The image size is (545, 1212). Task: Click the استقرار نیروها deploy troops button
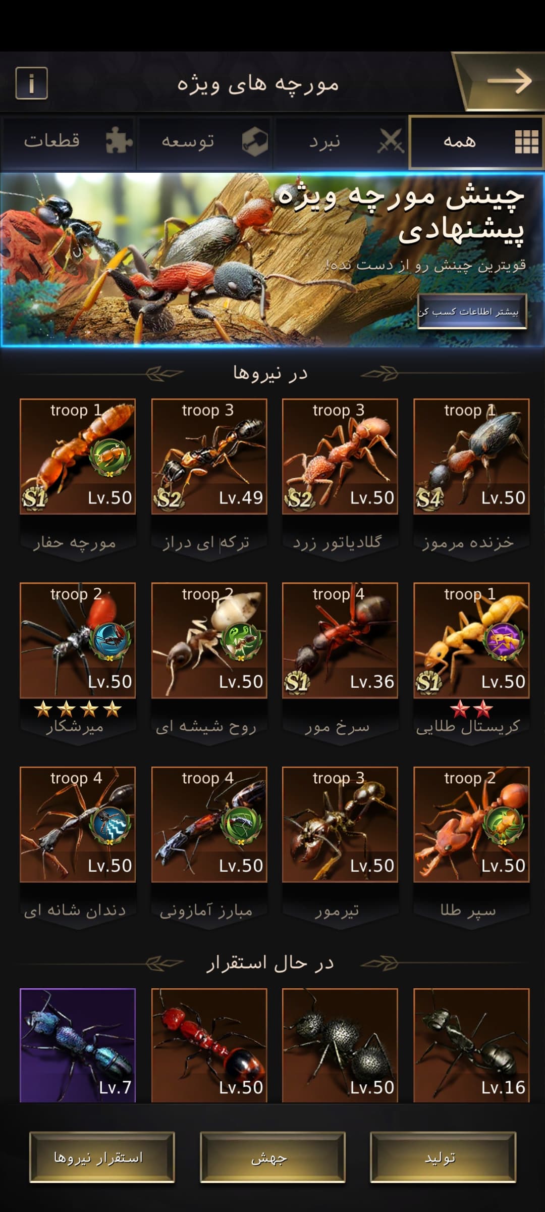[x=102, y=1157]
